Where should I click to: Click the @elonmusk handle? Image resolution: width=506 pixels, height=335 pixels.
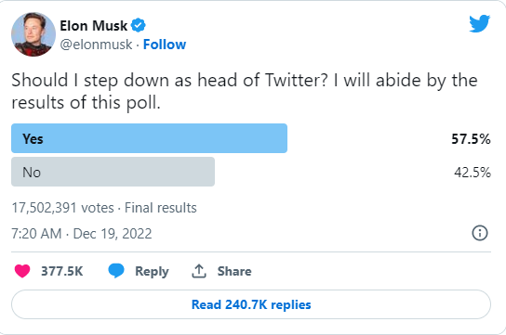(x=96, y=45)
